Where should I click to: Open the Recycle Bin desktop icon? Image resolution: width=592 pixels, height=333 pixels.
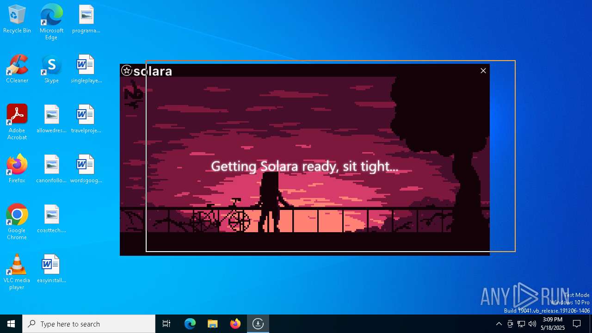coord(17,19)
